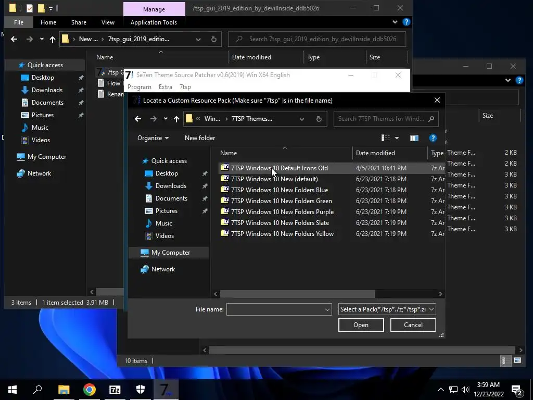Open the volume control in the system tray
This screenshot has width=533, height=400.
tap(465, 390)
